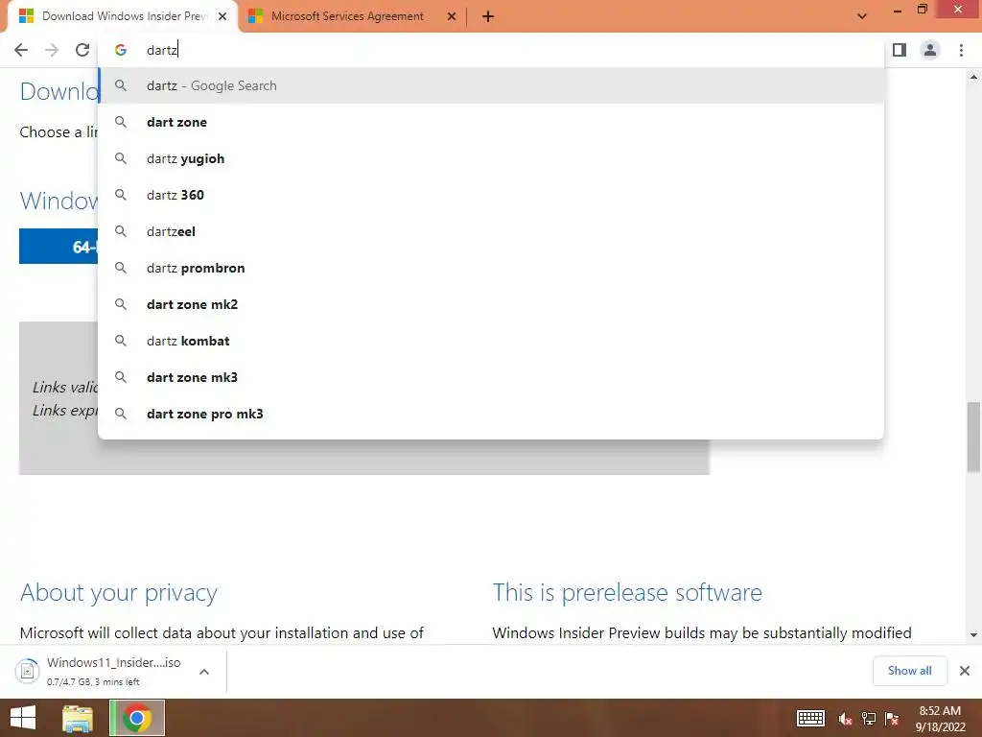Click search icon beside 'dartz yugioh'

click(x=121, y=158)
